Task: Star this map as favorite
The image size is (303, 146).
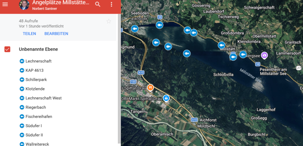Action: point(109,21)
